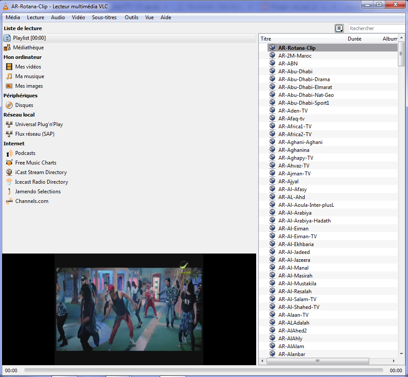Select AR-Abu-Dhabi-Elmarat stream
The width and height of the screenshot is (408, 377).
tap(332, 87)
